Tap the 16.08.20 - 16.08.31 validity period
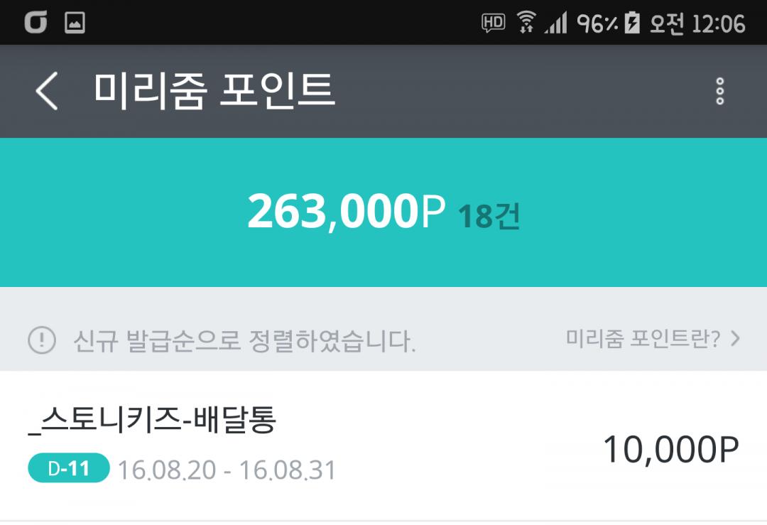Screen dimensions: 767x525 [x=227, y=470]
